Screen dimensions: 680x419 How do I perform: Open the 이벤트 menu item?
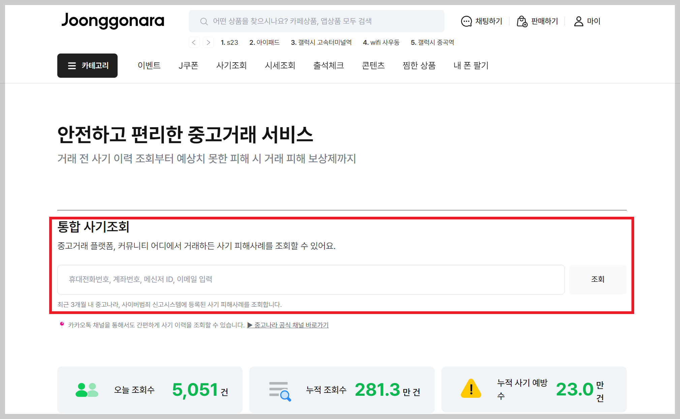coord(149,66)
